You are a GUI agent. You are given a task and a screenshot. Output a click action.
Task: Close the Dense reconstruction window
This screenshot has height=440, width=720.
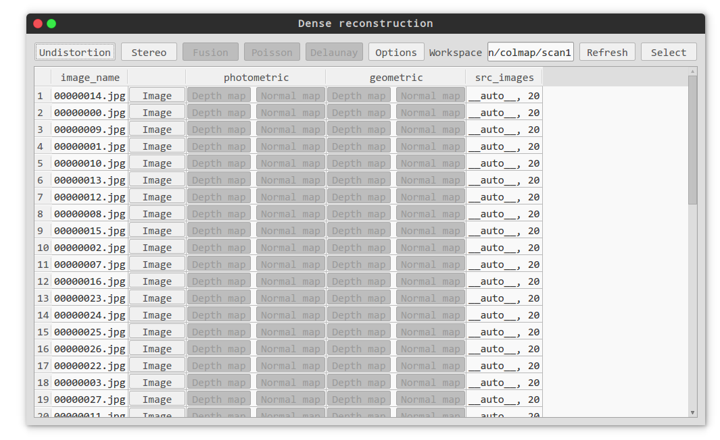(x=38, y=24)
